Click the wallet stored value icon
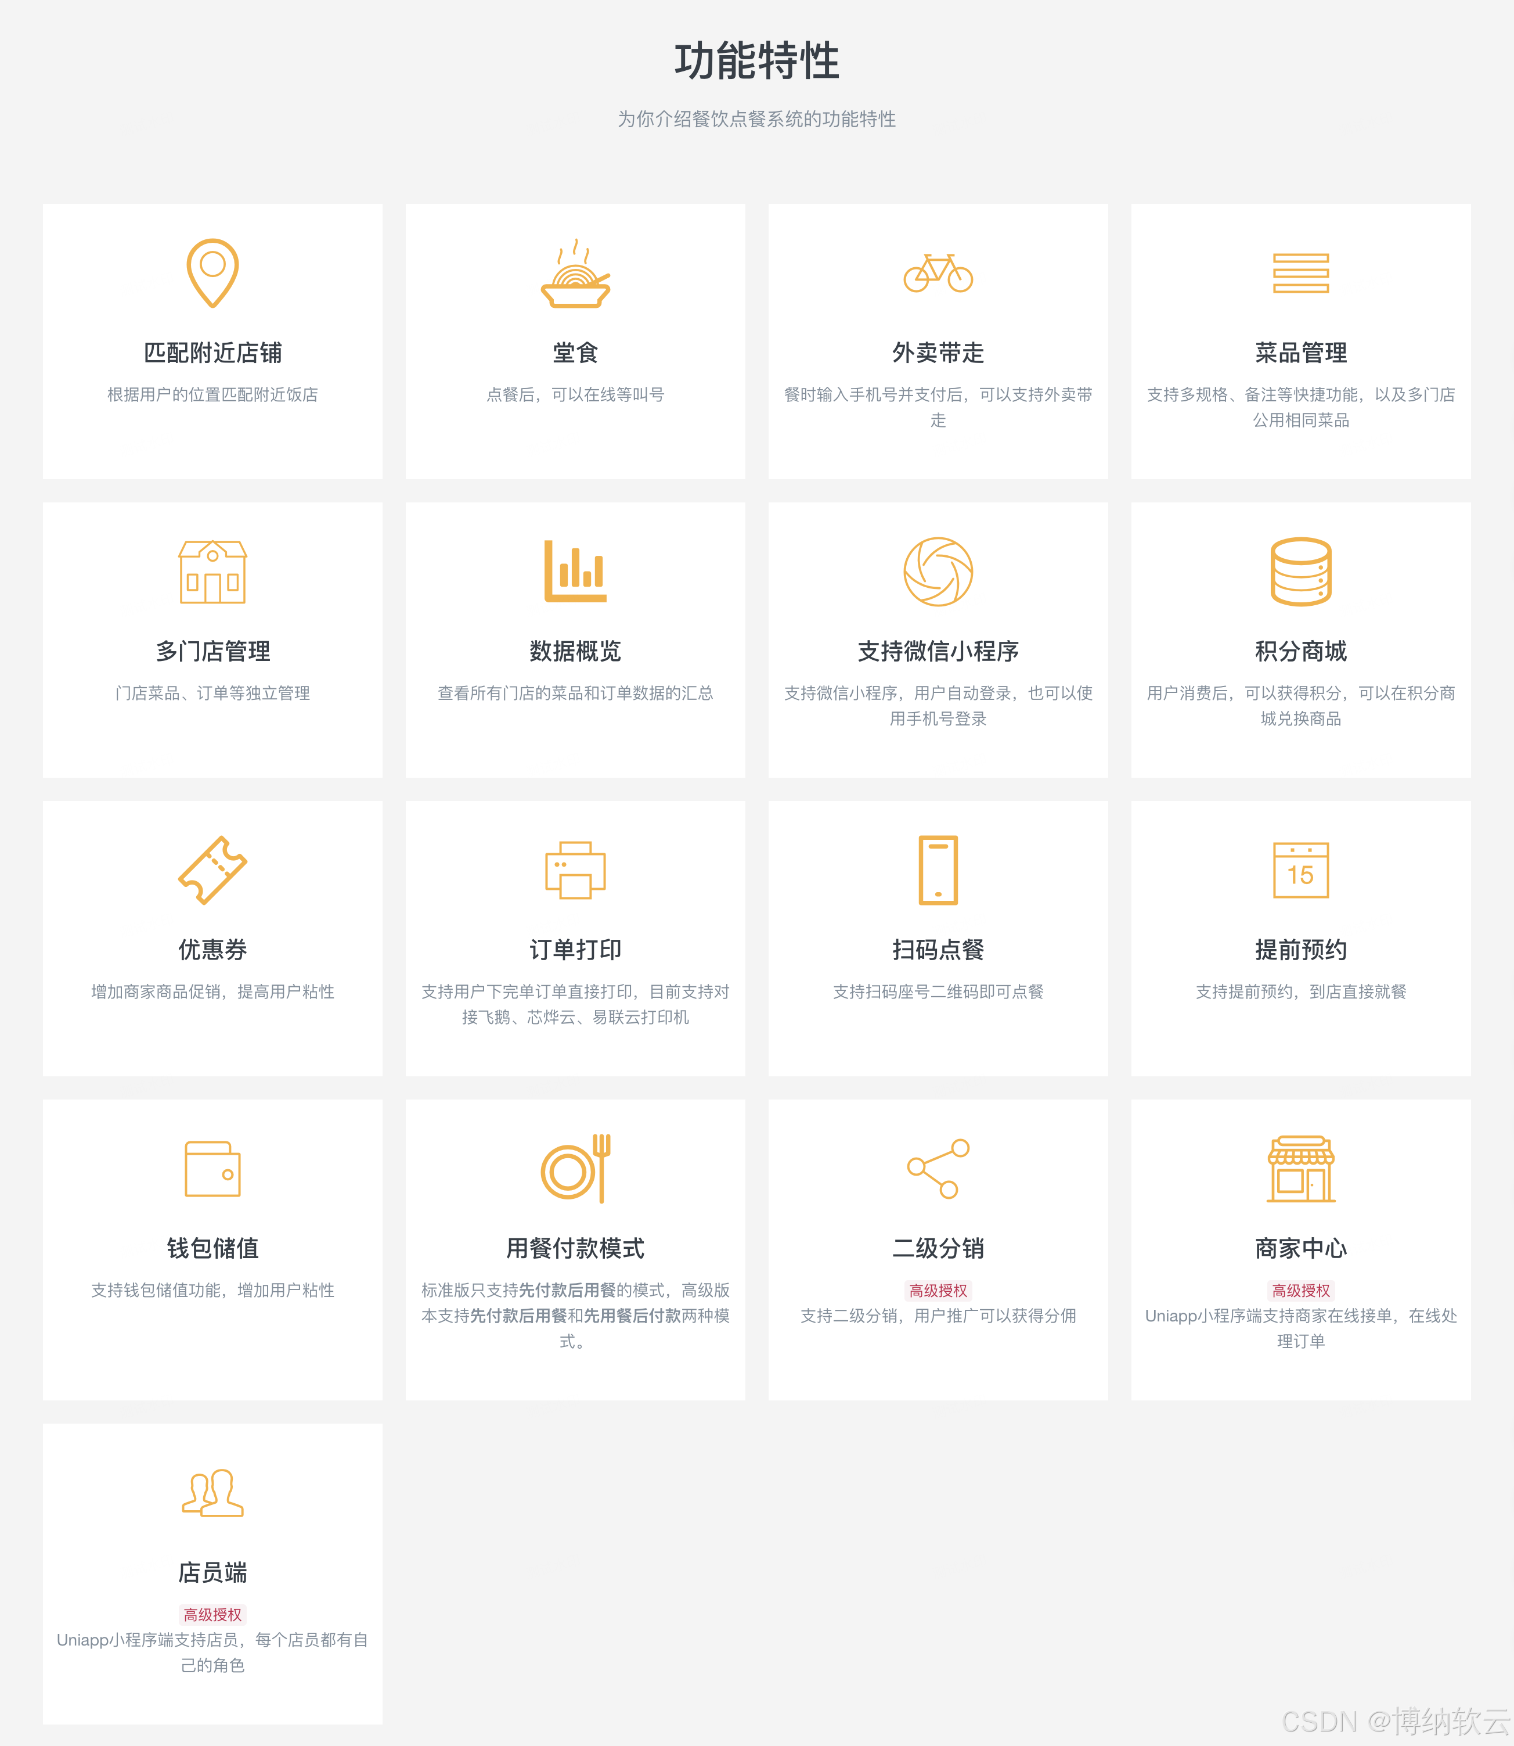The image size is (1514, 1746). (212, 1169)
